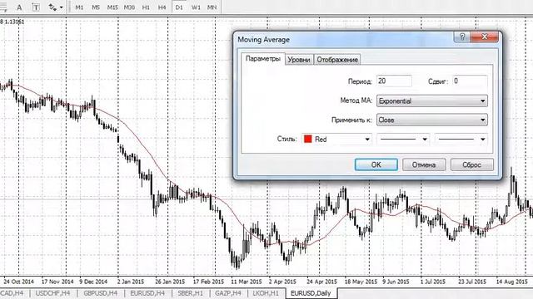533x299 pixels.
Task: Click the help question mark in Moving Average dialog
Action: (x=462, y=37)
